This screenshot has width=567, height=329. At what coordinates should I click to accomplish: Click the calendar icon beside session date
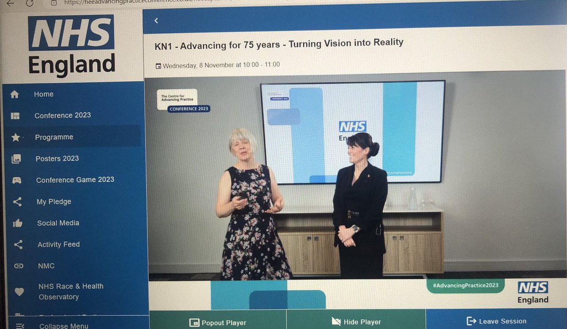(158, 66)
